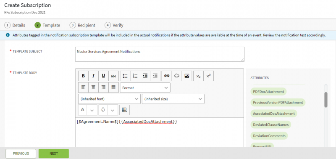The width and height of the screenshot is (336, 159).
Task: Add the PreviousVersionPDFAttachment attribute
Action: click(x=278, y=102)
